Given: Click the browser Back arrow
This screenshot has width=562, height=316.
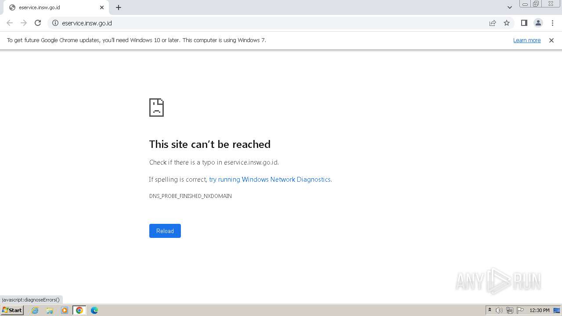Looking at the screenshot, I should pos(10,23).
